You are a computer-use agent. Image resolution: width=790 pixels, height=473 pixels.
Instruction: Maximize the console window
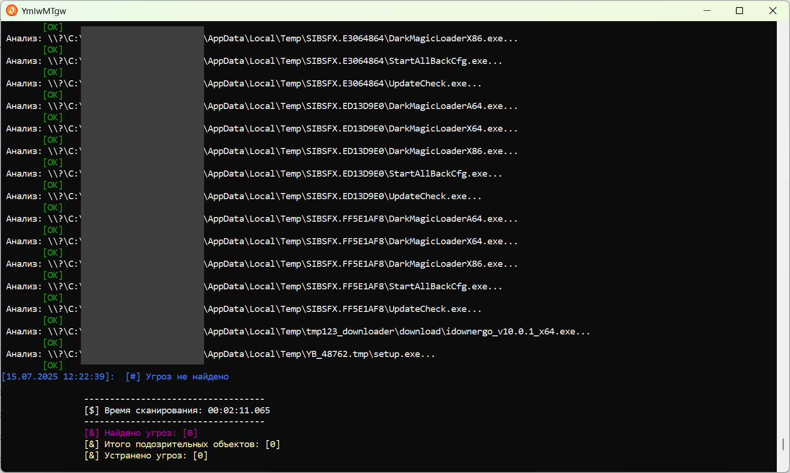click(739, 10)
